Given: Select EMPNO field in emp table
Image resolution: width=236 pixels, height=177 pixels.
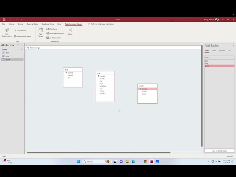Looking at the screenshot, I should click(x=102, y=76).
